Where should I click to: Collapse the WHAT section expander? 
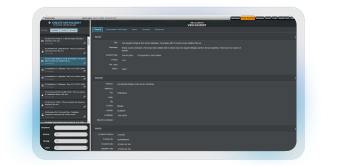(x=295, y=37)
